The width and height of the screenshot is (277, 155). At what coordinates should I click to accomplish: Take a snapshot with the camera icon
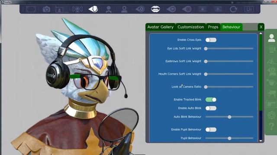point(46,9)
